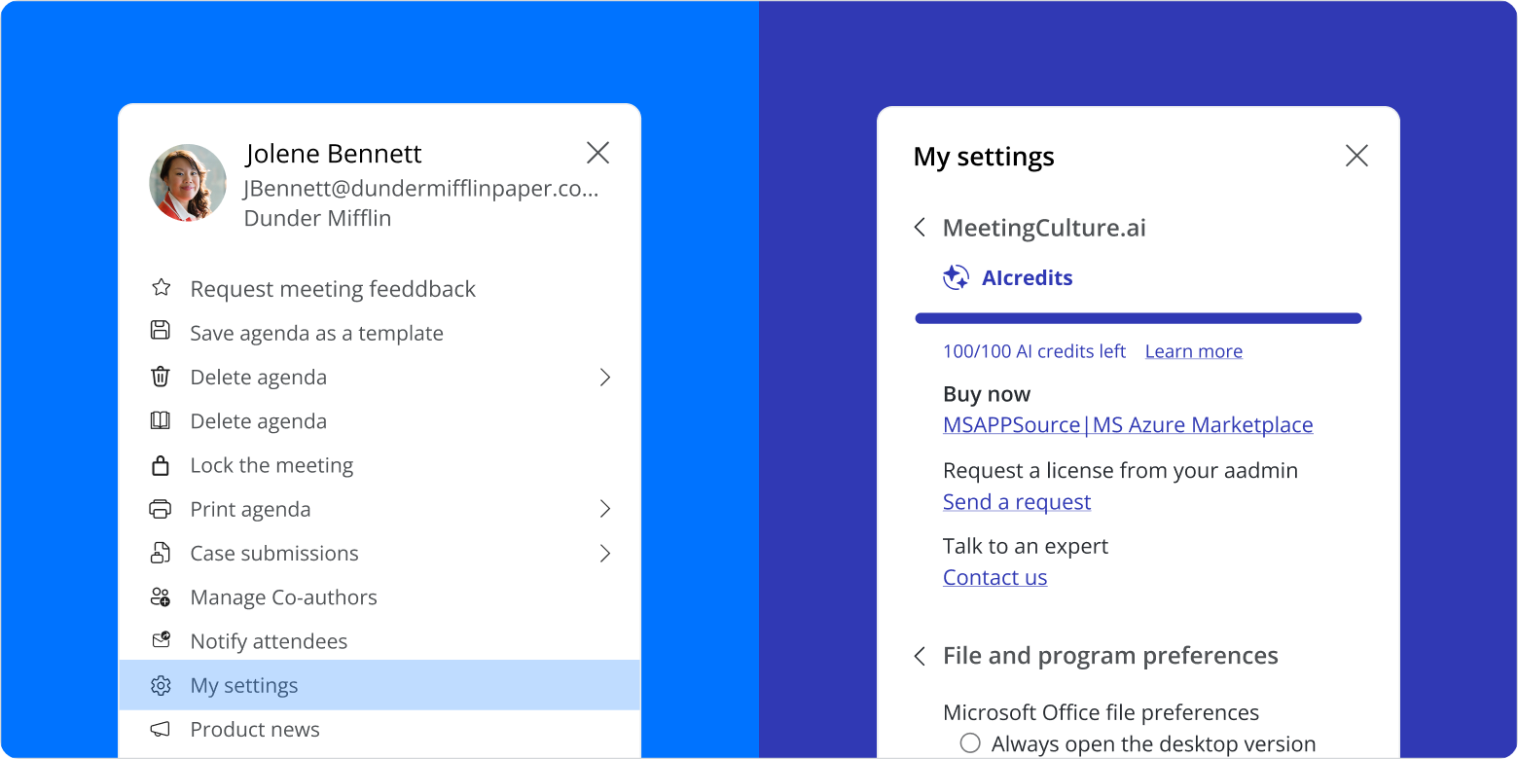Click the Send a request link

pos(1017,502)
